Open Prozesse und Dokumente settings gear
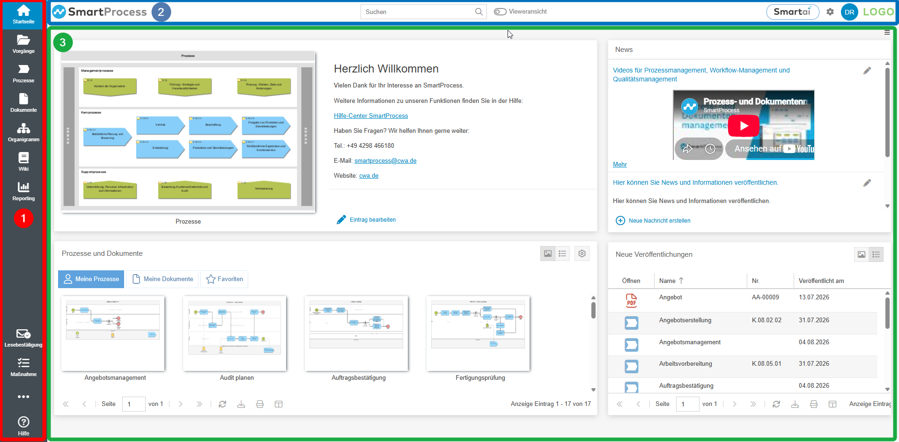Image resolution: width=899 pixels, height=442 pixels. tap(582, 254)
